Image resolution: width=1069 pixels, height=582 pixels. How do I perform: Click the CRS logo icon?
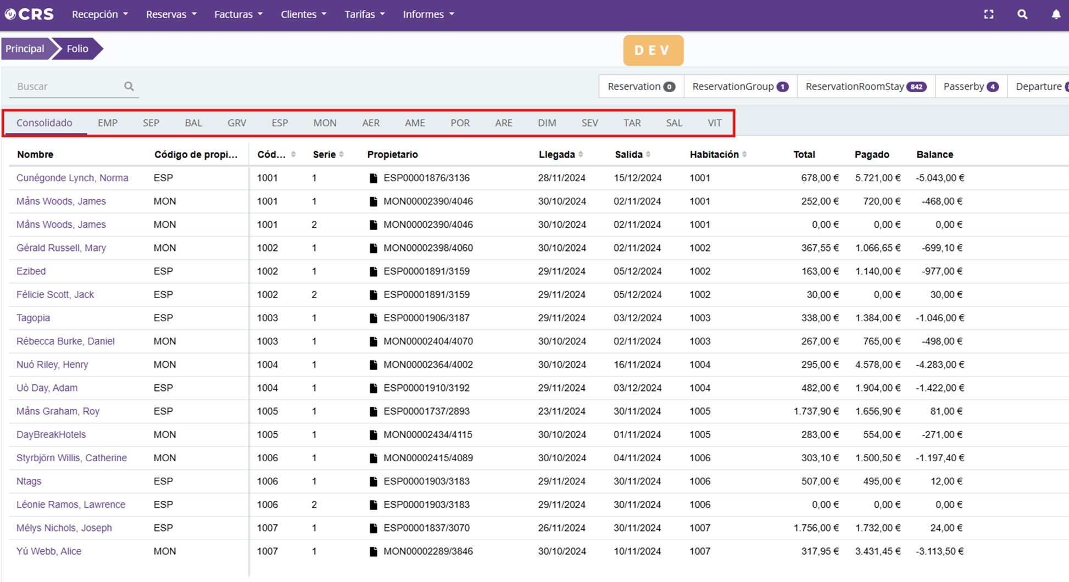click(x=10, y=14)
